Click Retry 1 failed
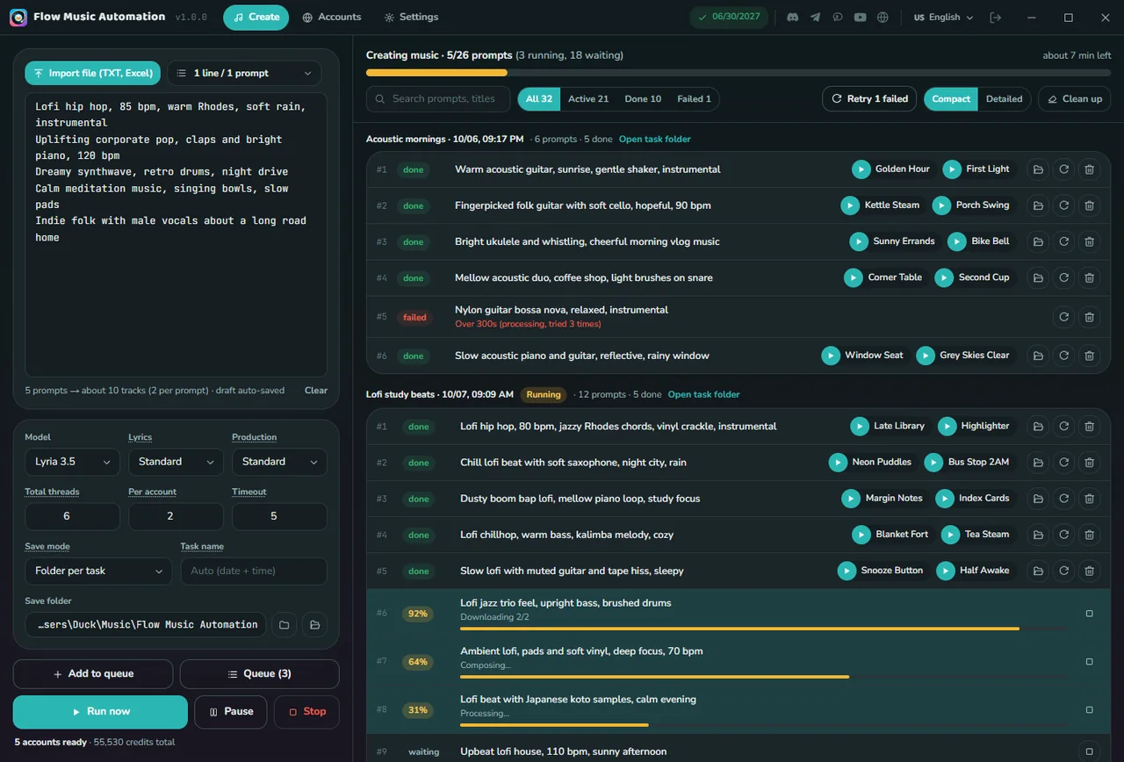Screen dimensions: 1124x762 869,99
